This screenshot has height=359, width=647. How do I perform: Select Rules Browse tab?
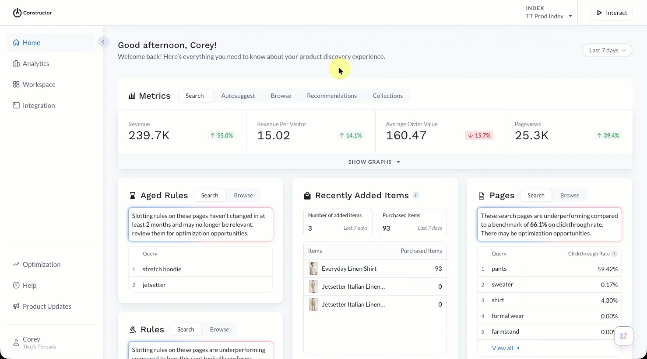219,329
